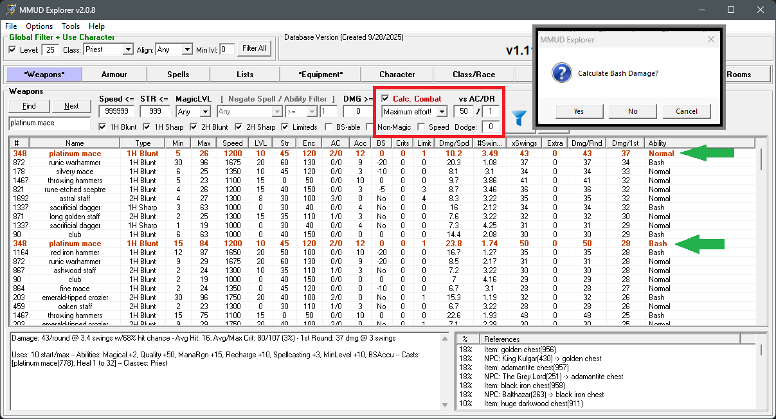Open the Options menu

[x=39, y=26]
